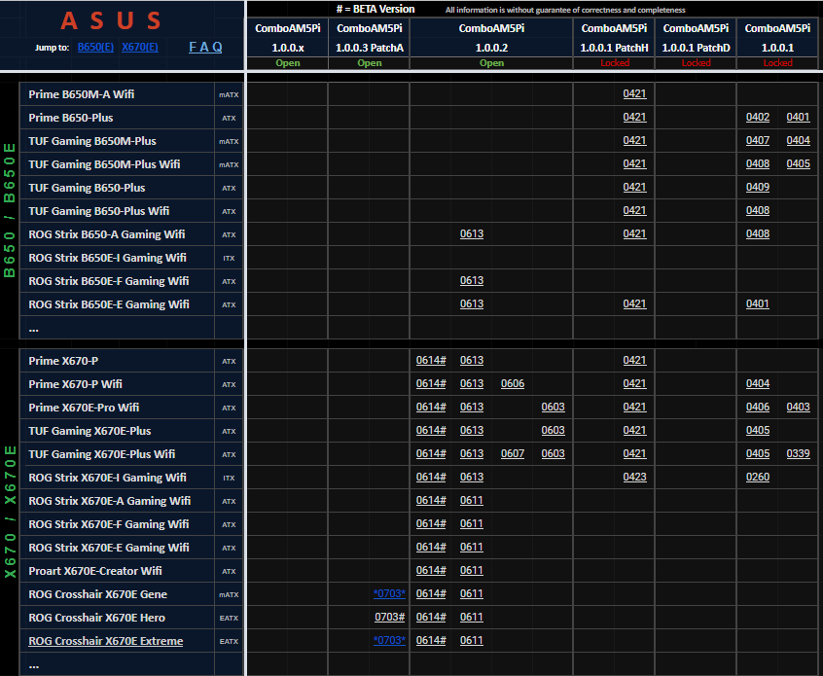Open BIOS 0407 for TUF Gaming B650M-Plus

tap(758, 141)
